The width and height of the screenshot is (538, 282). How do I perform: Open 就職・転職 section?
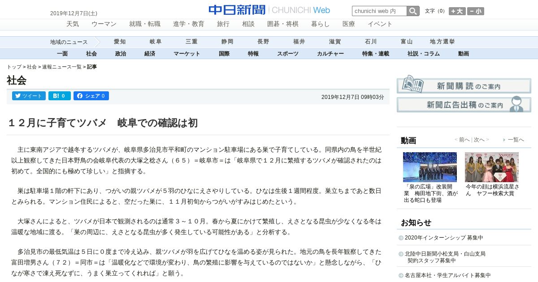(145, 24)
